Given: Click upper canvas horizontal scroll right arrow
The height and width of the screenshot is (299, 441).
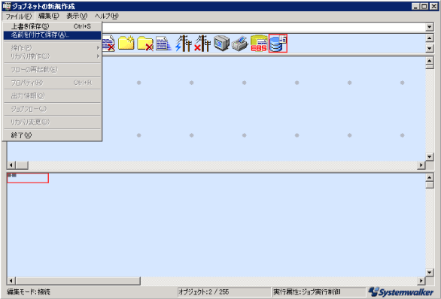Looking at the screenshot, I should pos(421,165).
